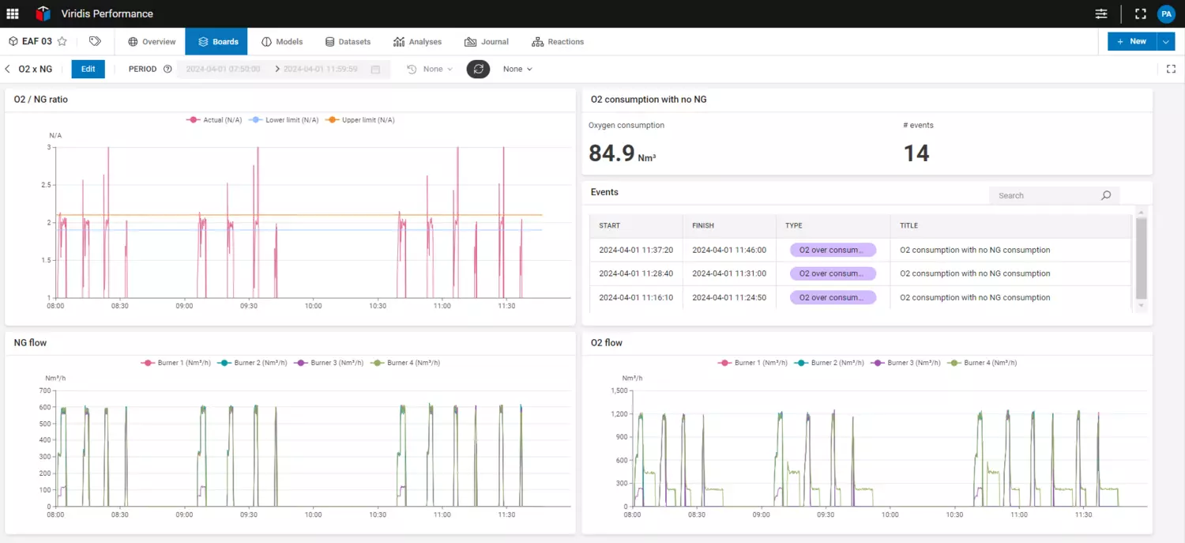
Task: Toggle Upper limit series in ratio legend
Action: [360, 120]
